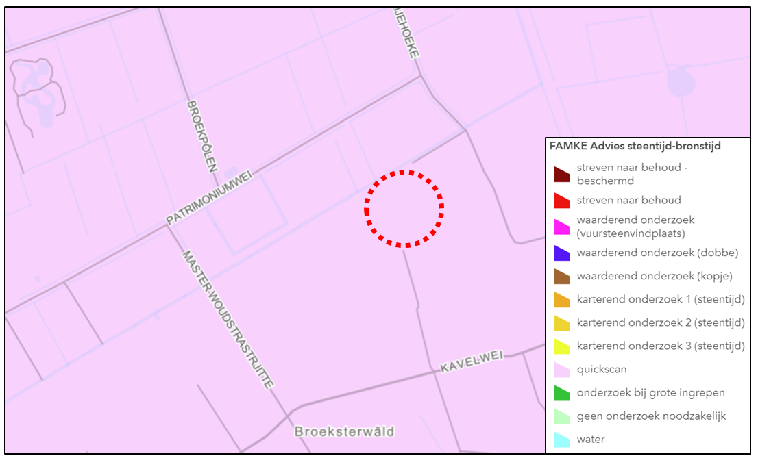758x458 pixels.
Task: Click the legend title 'FAMKE Advies steentijd-bronstijd'
Action: click(x=635, y=146)
